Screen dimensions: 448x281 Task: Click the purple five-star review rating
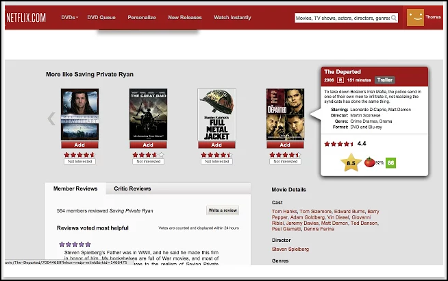pyautogui.click(x=75, y=245)
